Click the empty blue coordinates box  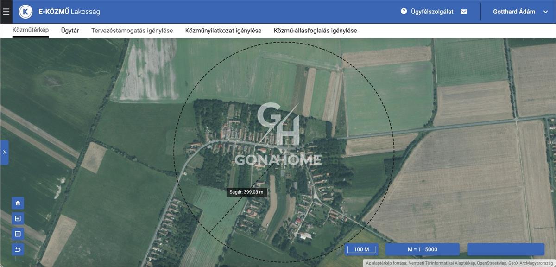(505, 249)
